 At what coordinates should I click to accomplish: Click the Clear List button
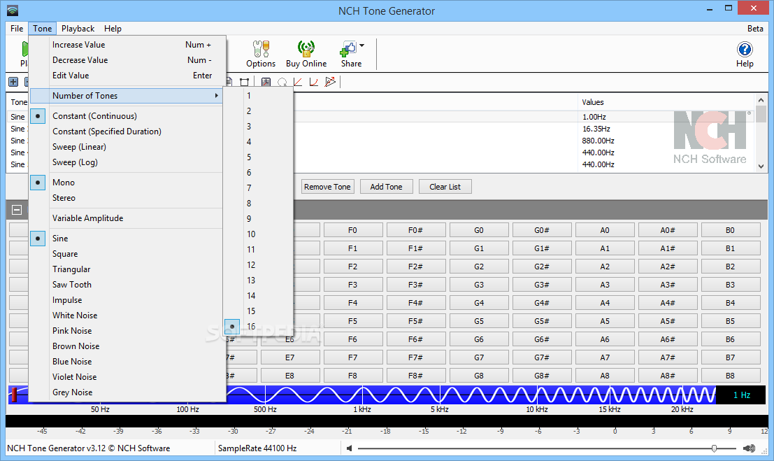pos(445,187)
